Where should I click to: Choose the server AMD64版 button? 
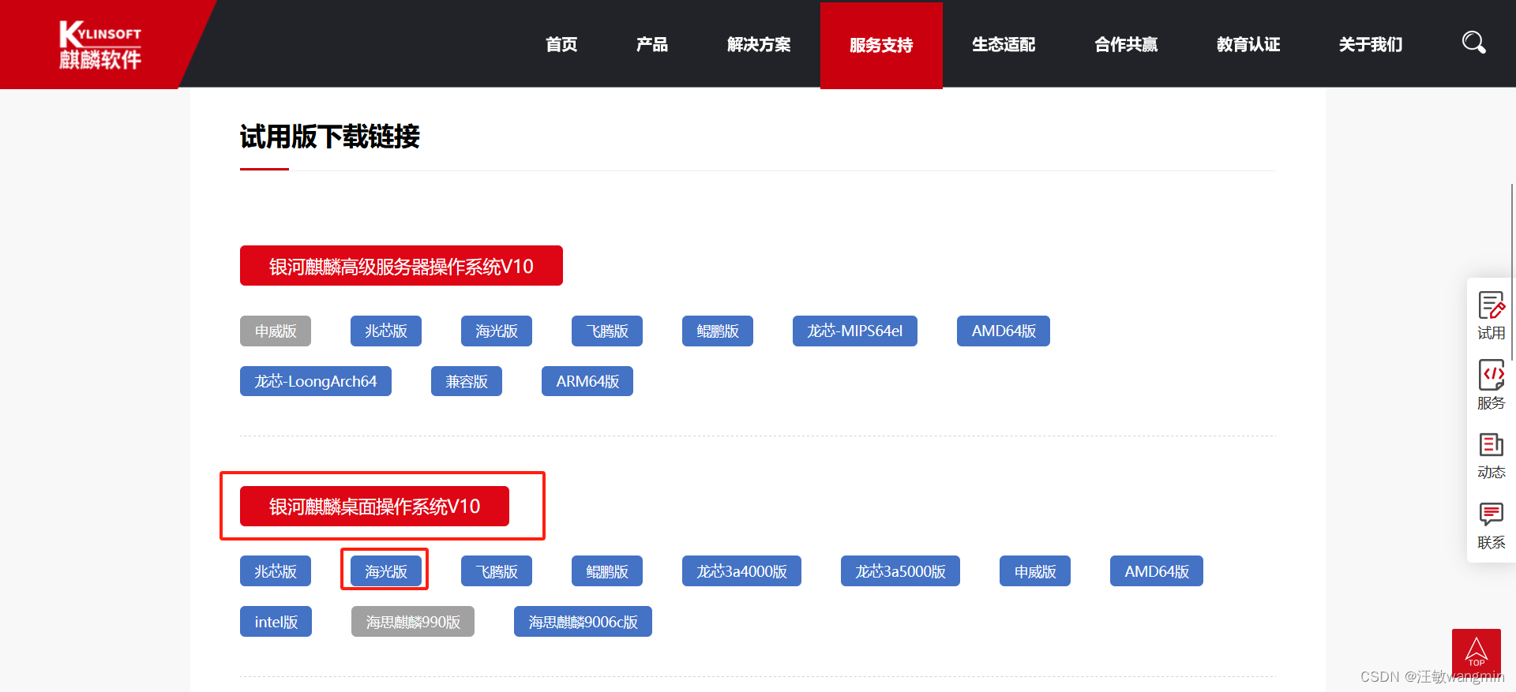point(1004,331)
